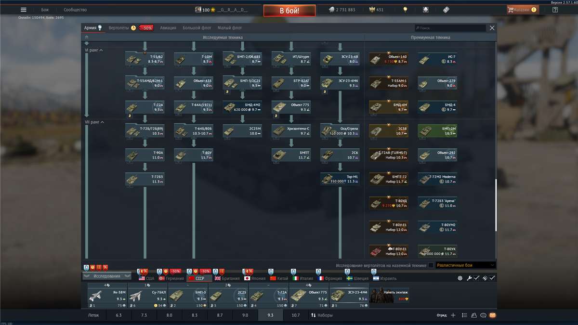Select the Тор-М1 vehicle card

pyautogui.click(x=340, y=179)
